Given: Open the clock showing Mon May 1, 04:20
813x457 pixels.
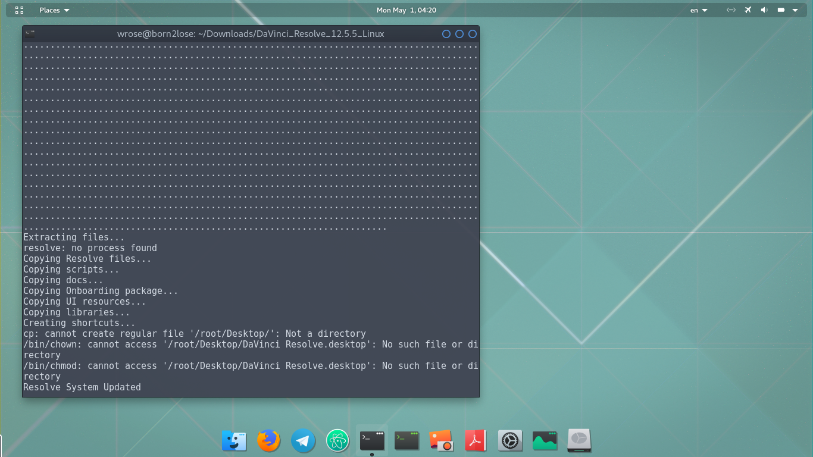Looking at the screenshot, I should click(406, 10).
